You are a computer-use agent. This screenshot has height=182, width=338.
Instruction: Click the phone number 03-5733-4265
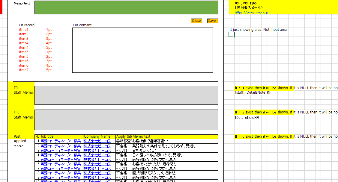tap(246, 3)
